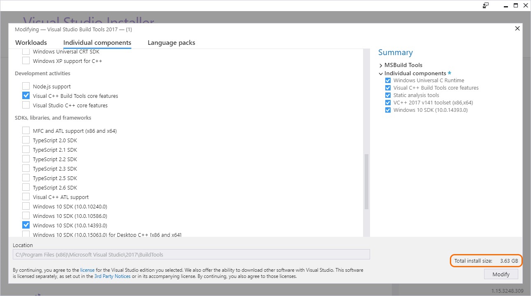531x296 pixels.
Task: Check MFC and ATL support (x86 and x64)
Action: tap(26, 131)
